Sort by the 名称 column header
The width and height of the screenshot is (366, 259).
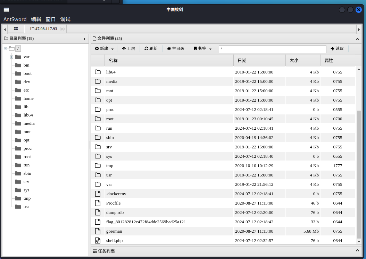[169, 60]
